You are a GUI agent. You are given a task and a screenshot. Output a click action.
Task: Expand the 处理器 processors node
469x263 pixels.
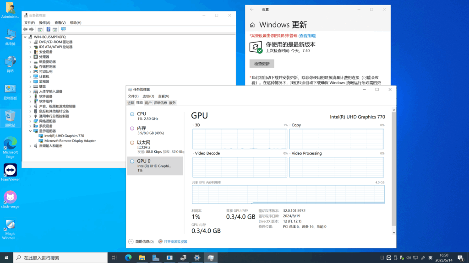30,57
